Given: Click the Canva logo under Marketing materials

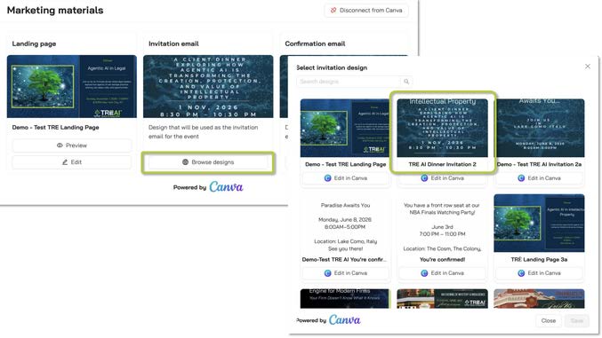Looking at the screenshot, I should click(x=226, y=187).
